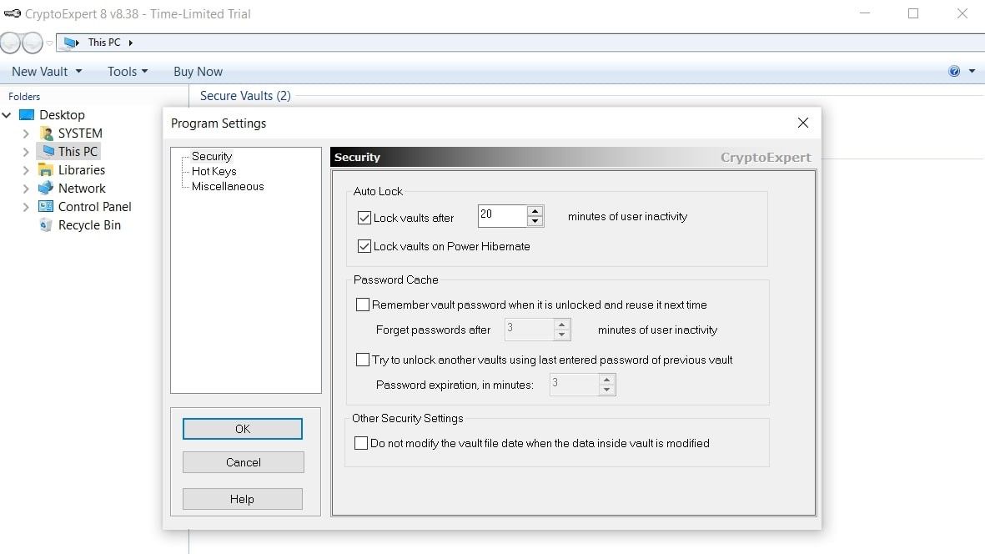Viewport: 985px width, 554px height.
Task: Open the Tools dropdown menu
Action: pyautogui.click(x=122, y=71)
